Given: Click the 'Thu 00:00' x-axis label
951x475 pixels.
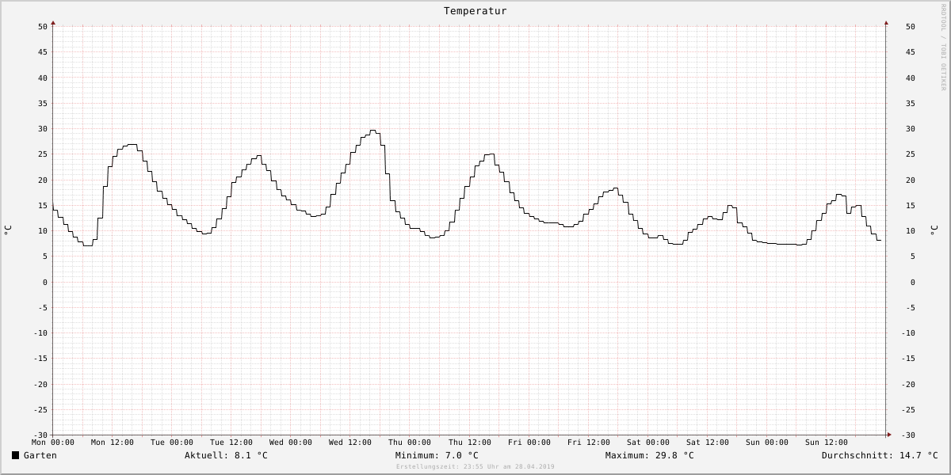Looking at the screenshot, I should click(x=410, y=443).
